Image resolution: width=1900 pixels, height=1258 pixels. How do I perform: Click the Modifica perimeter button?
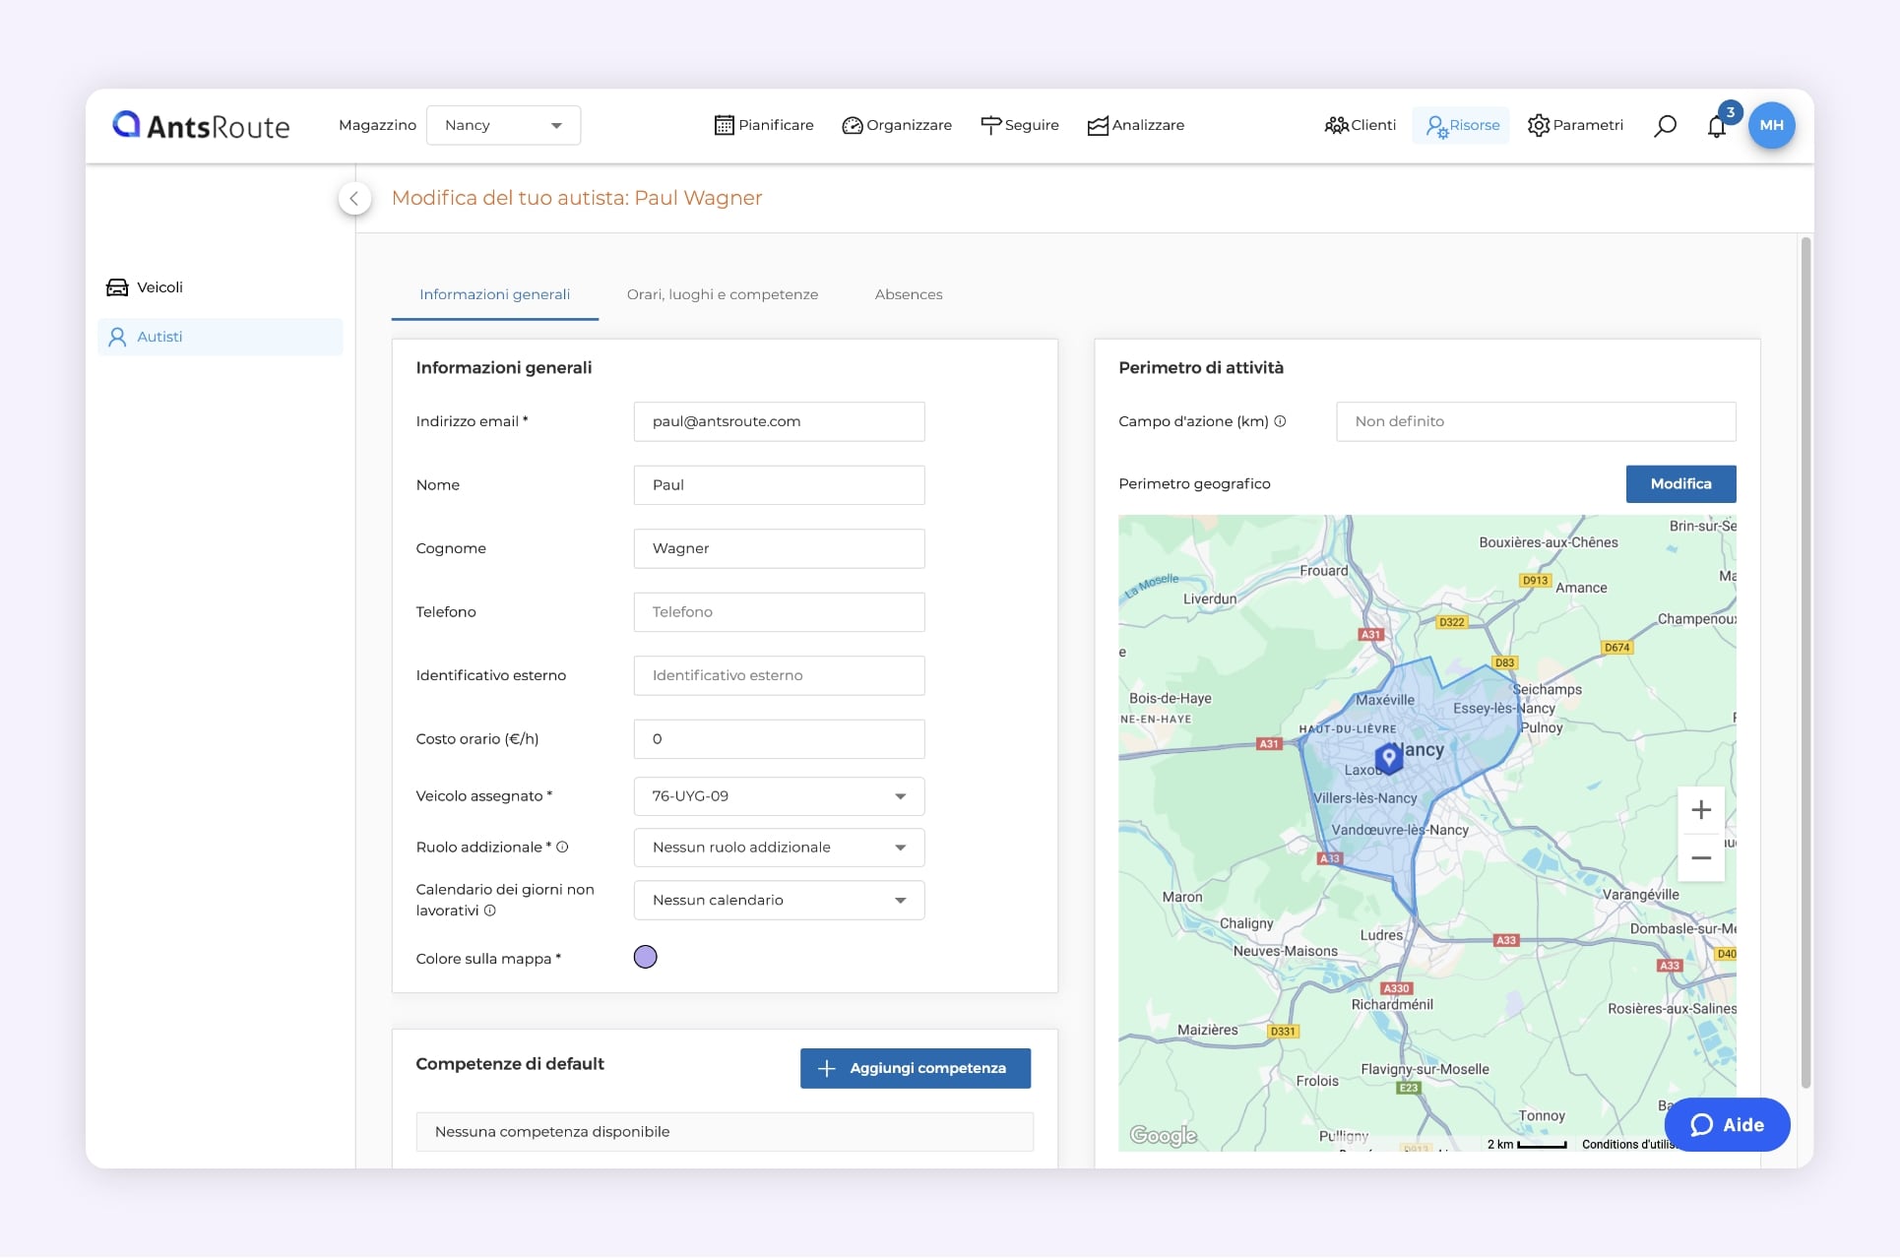(x=1679, y=483)
